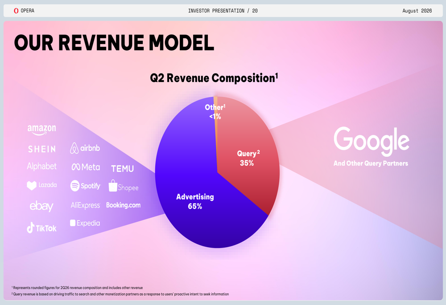The height and width of the screenshot is (305, 446).
Task: Click the Lazada logo
Action: coord(42,185)
